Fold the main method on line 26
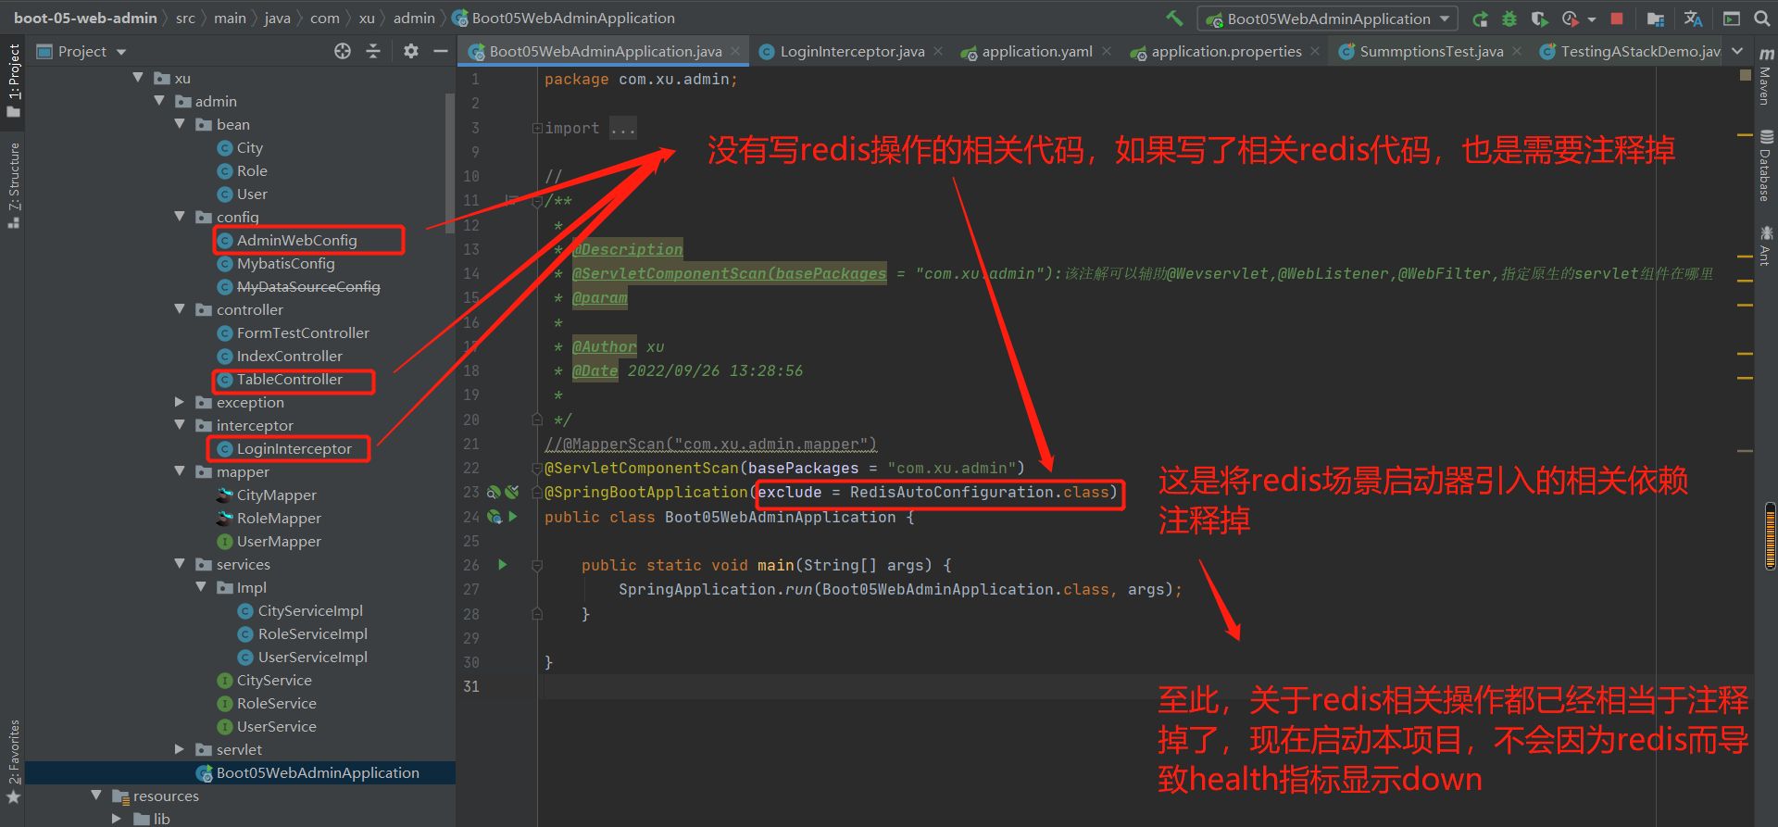This screenshot has width=1778, height=827. point(537,565)
